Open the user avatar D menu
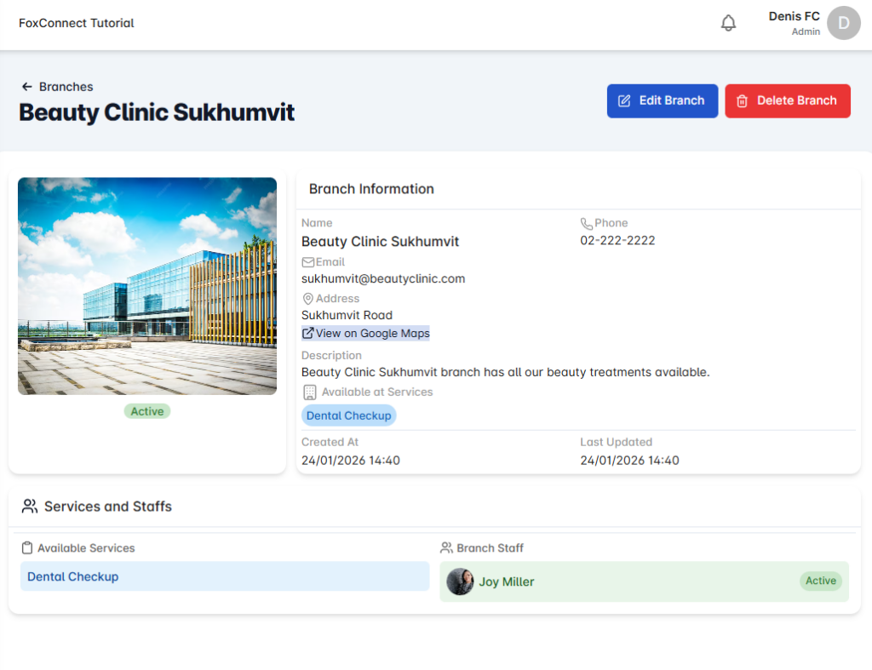 [843, 23]
